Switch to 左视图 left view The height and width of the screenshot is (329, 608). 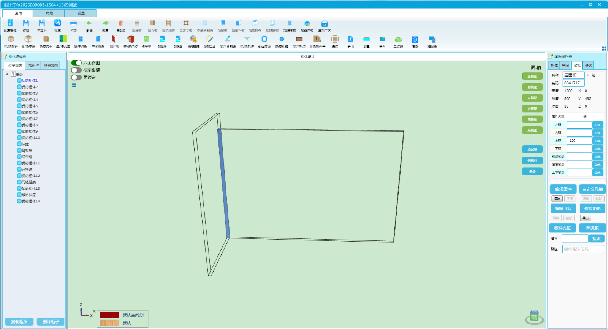point(532,98)
